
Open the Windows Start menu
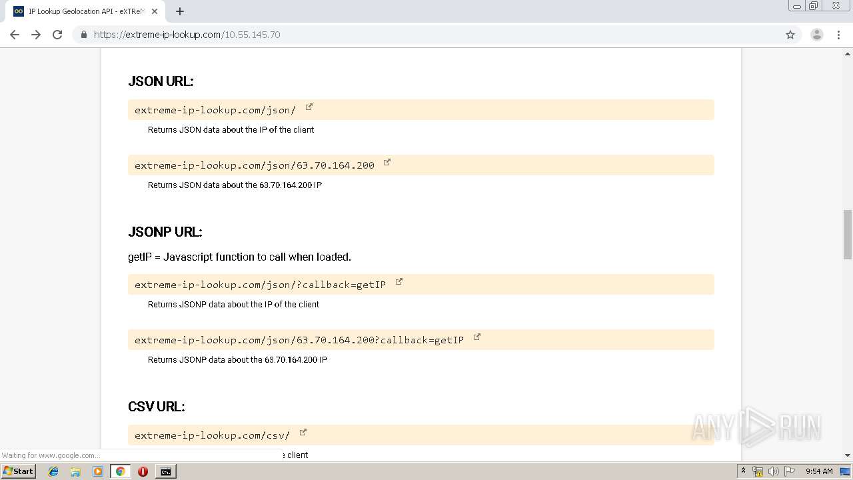click(18, 471)
